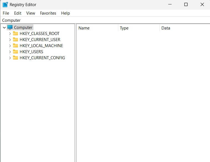Collapse the Computer tree node

(4, 28)
